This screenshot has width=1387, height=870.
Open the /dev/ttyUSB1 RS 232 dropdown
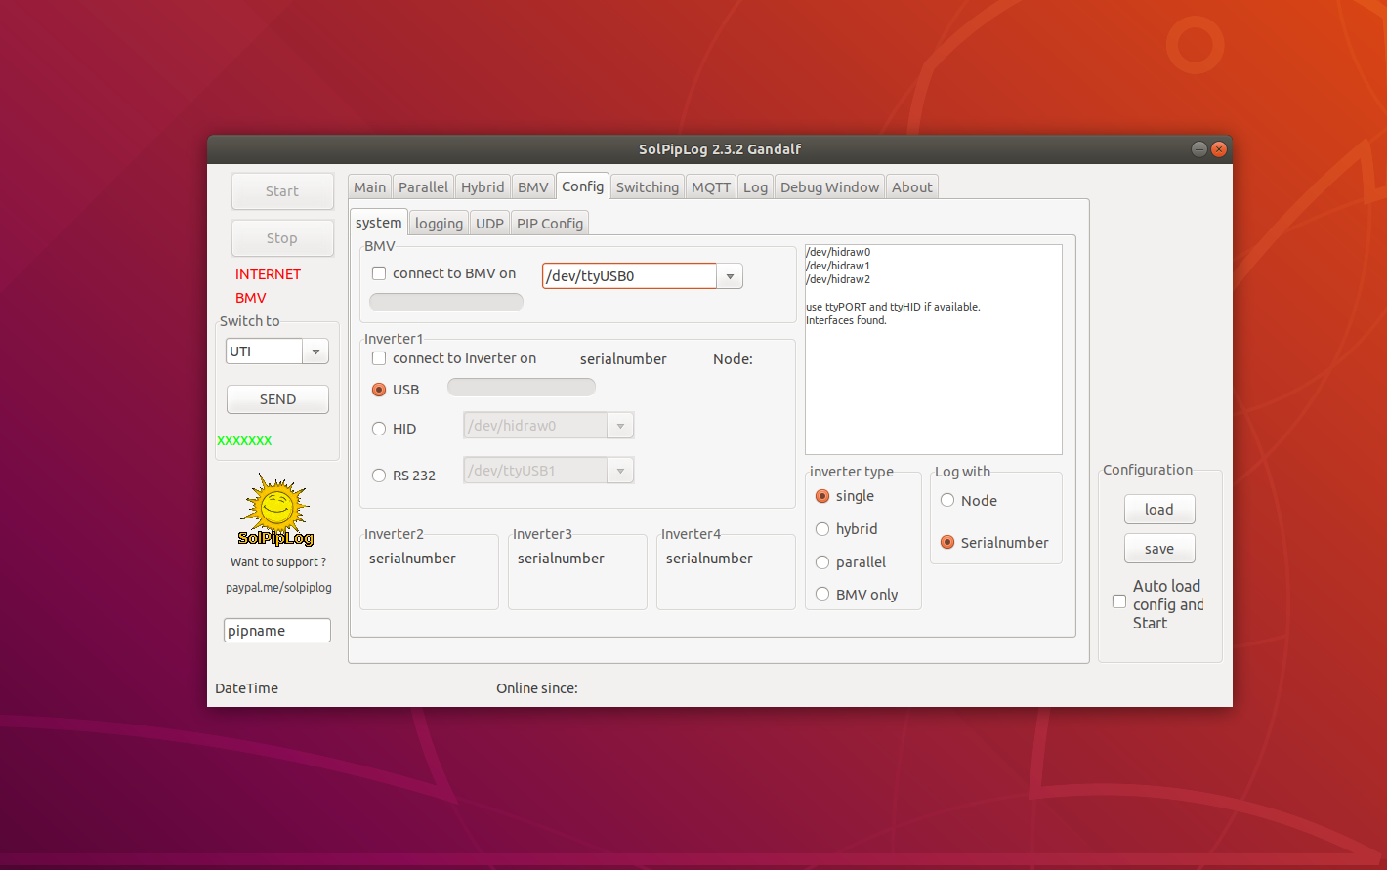pyautogui.click(x=620, y=471)
